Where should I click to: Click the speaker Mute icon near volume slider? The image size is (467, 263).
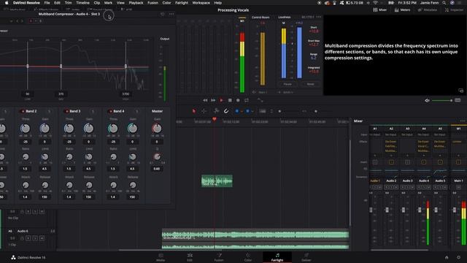tap(427, 101)
